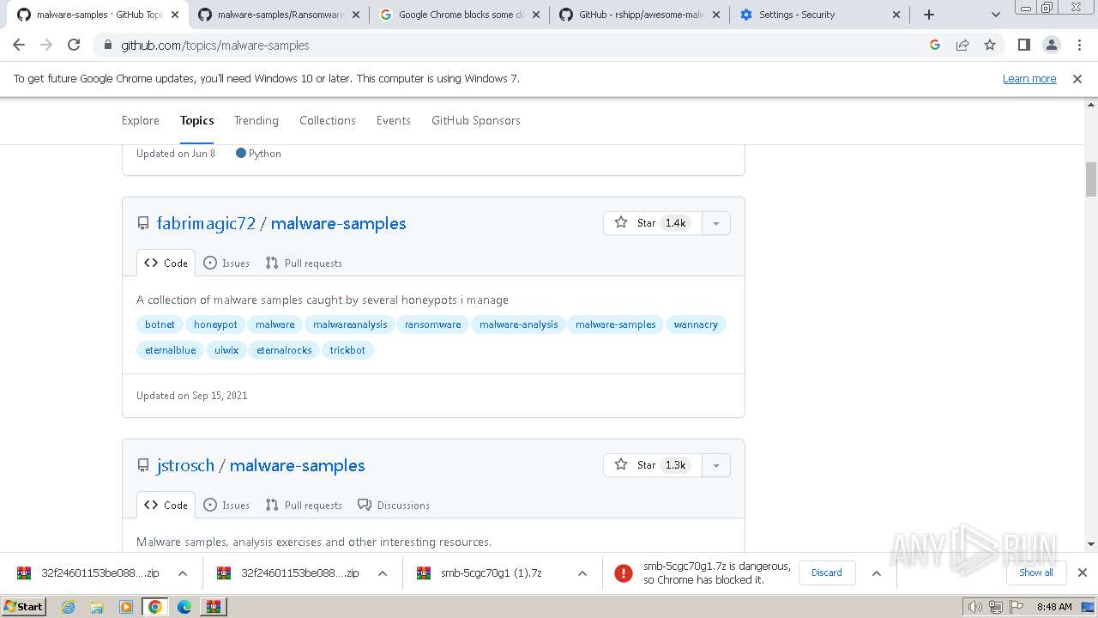Open a new browser tab
Image resolution: width=1098 pixels, height=618 pixels.
tap(928, 15)
